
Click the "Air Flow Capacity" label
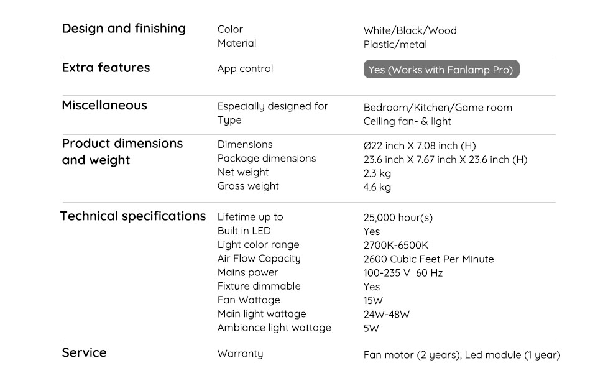click(x=259, y=259)
